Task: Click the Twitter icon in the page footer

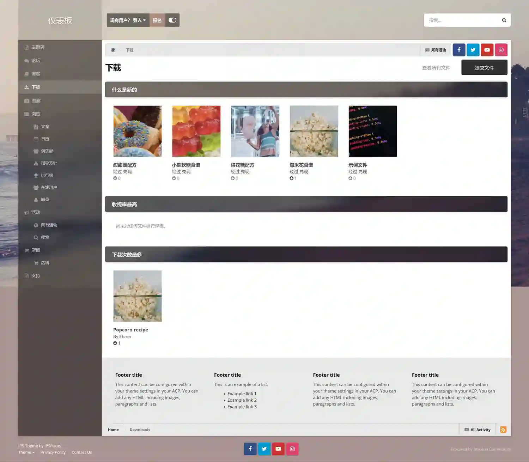Action: [264, 449]
